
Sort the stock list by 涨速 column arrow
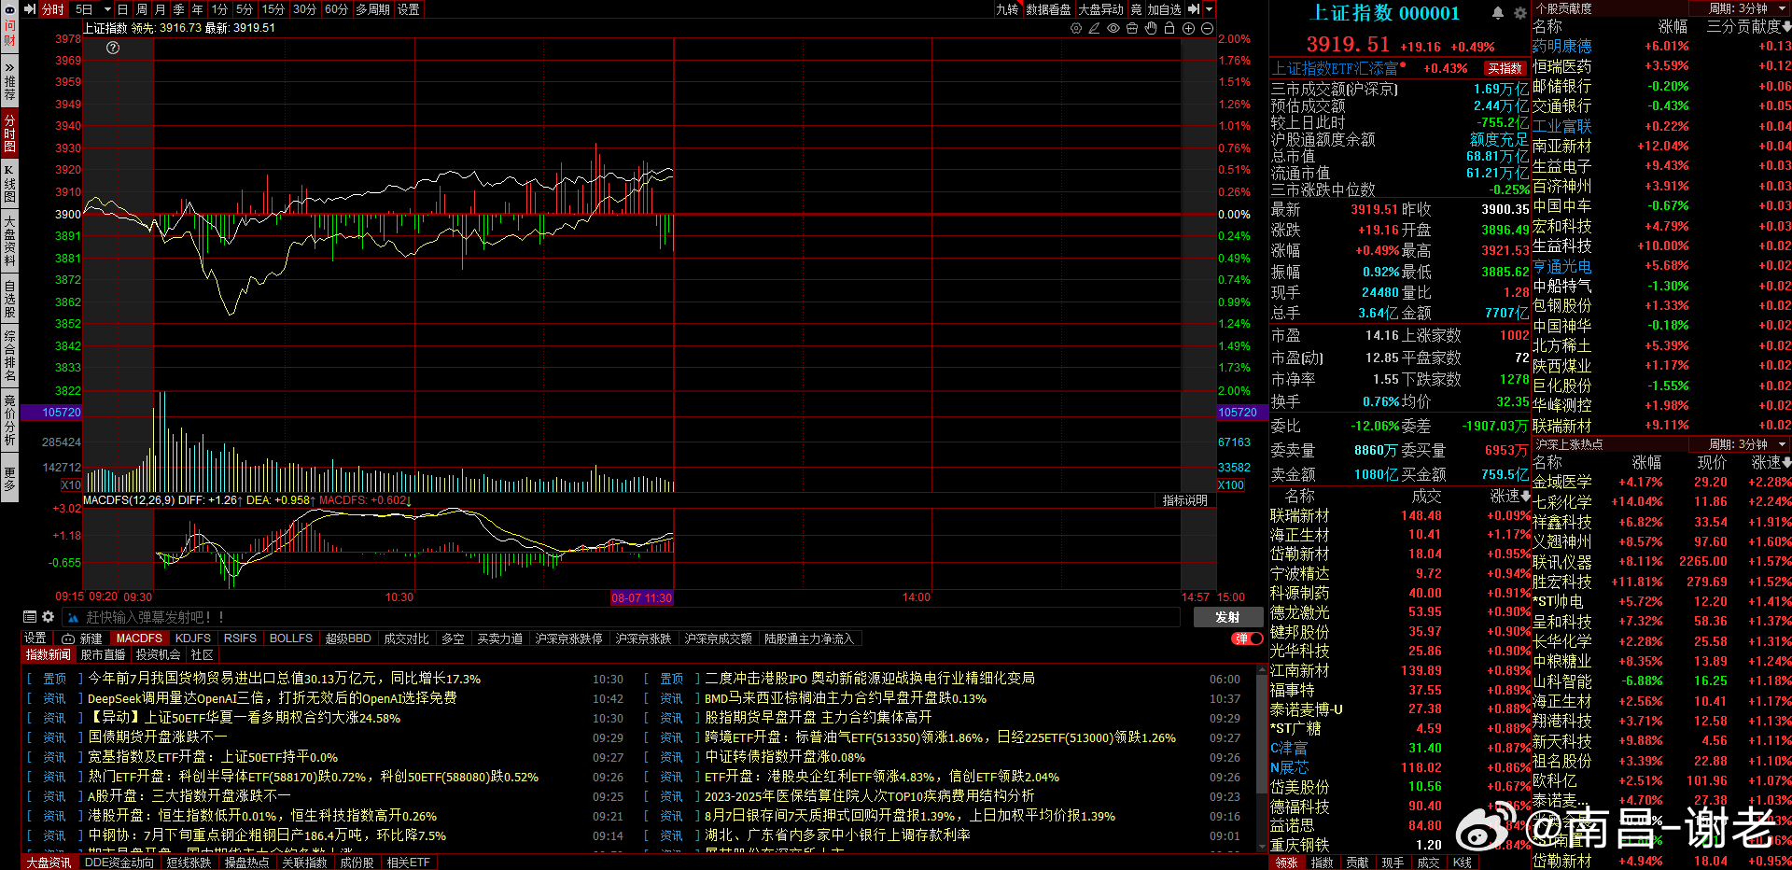[1526, 496]
